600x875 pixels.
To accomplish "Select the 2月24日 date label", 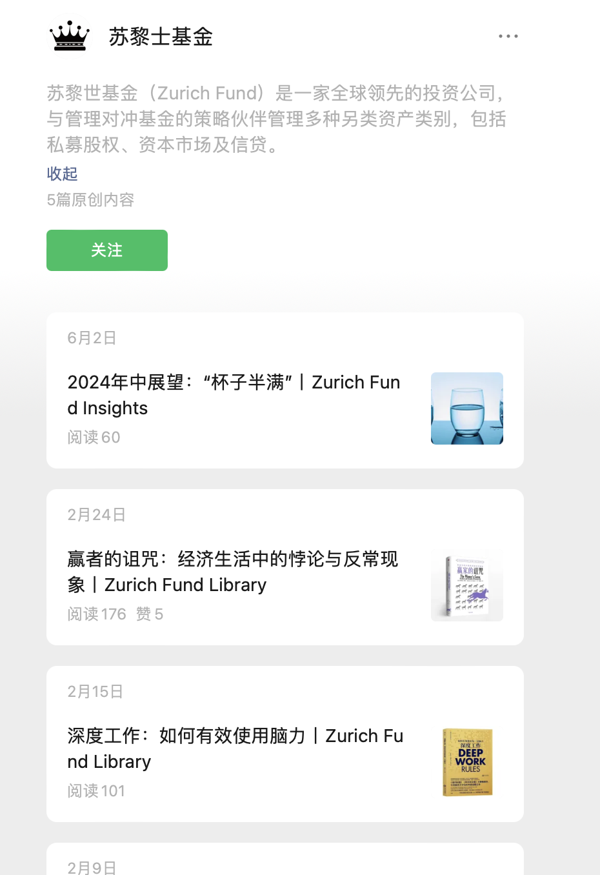I will tap(97, 515).
